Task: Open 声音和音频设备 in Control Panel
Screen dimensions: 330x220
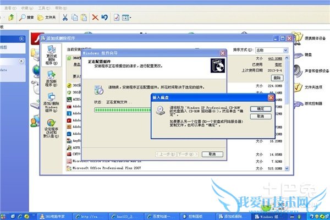Action: (x=311, y=71)
